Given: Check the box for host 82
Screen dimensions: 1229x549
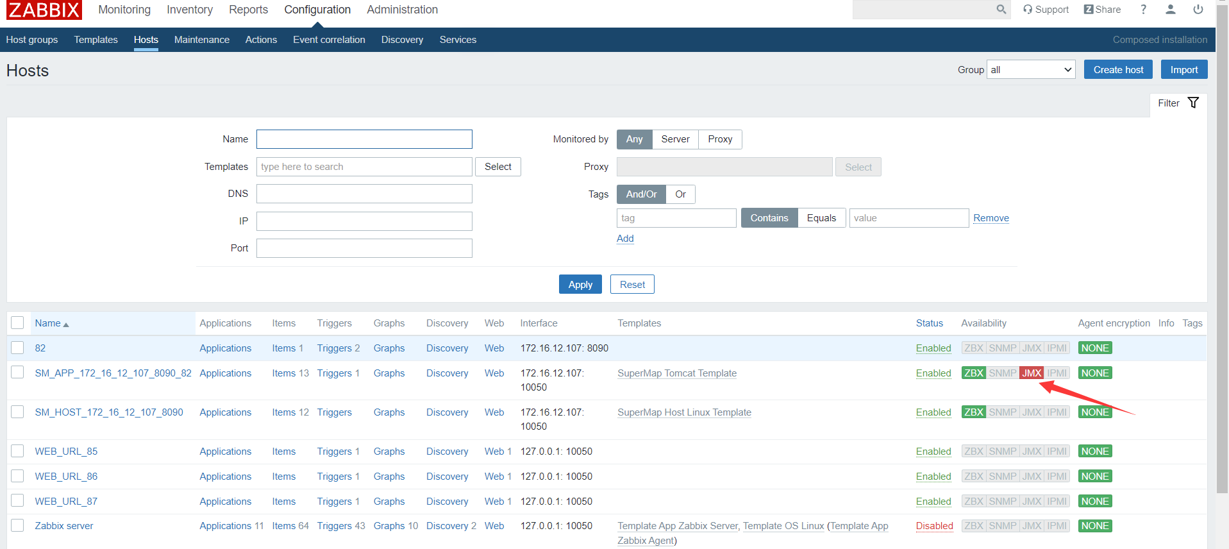Looking at the screenshot, I should click(x=17, y=348).
